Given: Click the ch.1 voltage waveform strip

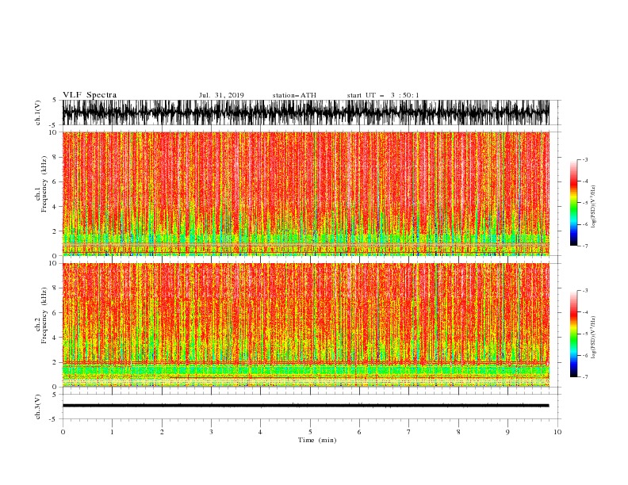Looking at the screenshot, I should [x=305, y=113].
